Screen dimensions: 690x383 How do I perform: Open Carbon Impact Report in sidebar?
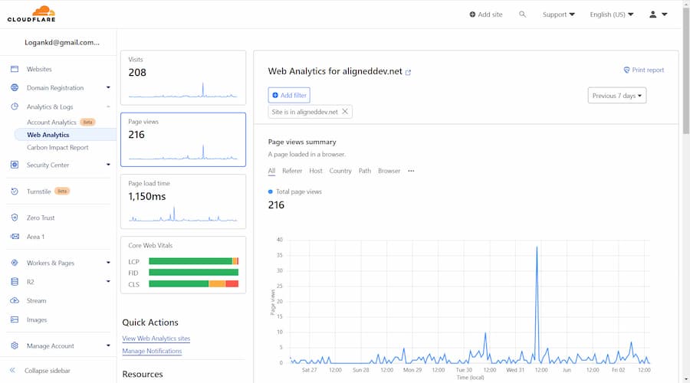click(x=58, y=147)
